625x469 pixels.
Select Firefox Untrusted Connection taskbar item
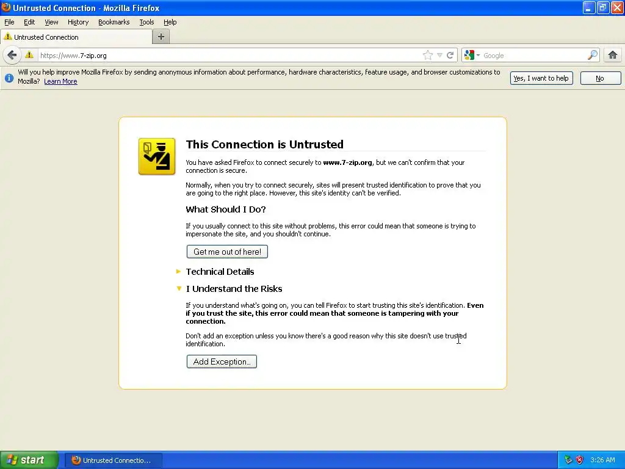(113, 460)
